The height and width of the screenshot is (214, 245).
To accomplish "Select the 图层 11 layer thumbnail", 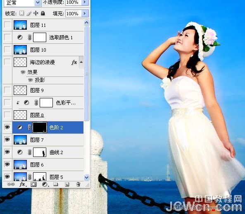I will click(x=20, y=25).
